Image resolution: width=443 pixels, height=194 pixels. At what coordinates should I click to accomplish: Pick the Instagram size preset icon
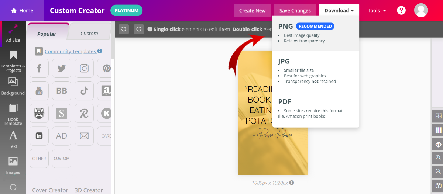point(84,68)
